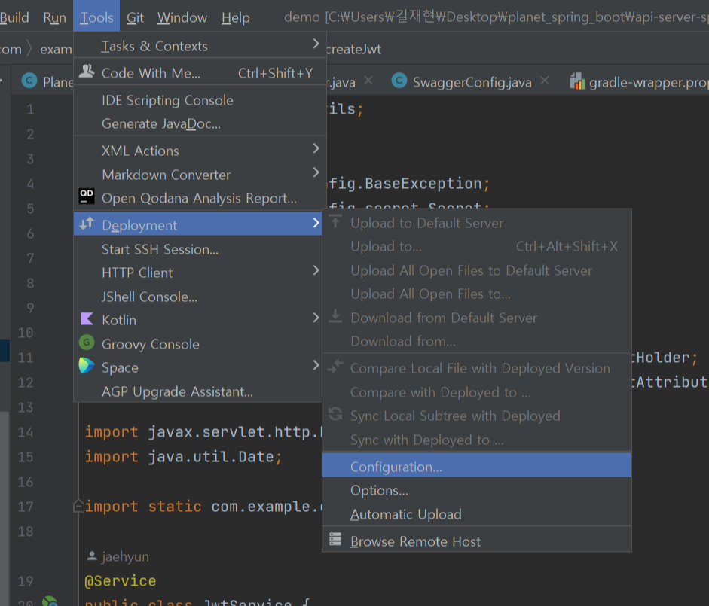The image size is (709, 606).
Task: Open the Tools menu
Action: coord(96,17)
